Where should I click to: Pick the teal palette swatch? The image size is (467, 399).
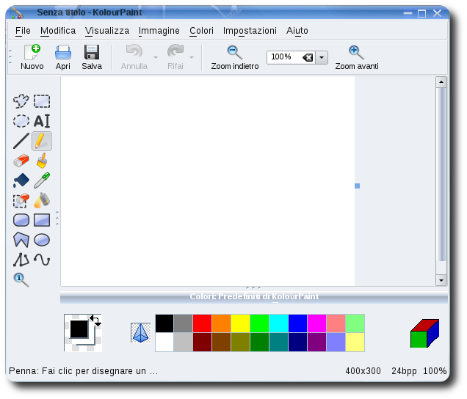coord(278,343)
